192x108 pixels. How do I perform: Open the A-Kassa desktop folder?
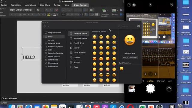[x=186, y=4]
